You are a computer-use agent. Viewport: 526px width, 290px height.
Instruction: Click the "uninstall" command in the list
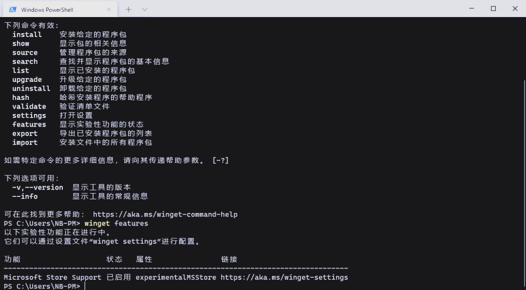(31, 89)
